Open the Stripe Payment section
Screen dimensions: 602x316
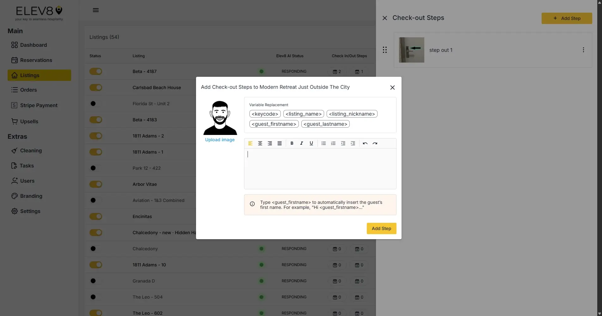click(38, 105)
